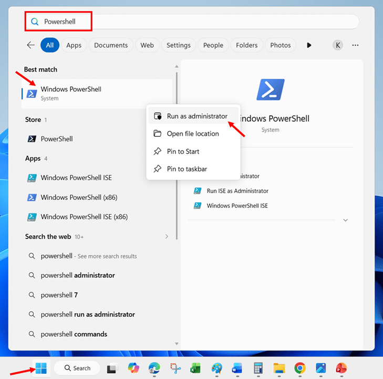Switch to the Settings filter tab
The image size is (383, 379).
coord(178,45)
